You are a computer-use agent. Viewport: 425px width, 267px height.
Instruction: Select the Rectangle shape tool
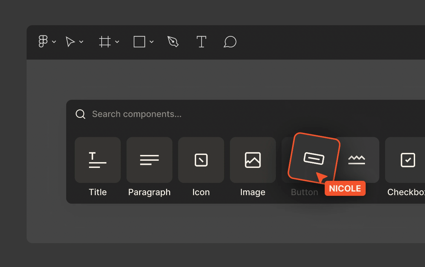(x=139, y=42)
